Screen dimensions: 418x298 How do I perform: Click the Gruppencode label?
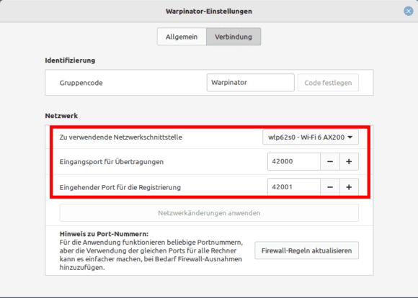pos(81,83)
